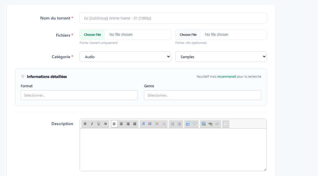This screenshot has width=318, height=176.
Task: Toggle source view page icon
Action: tap(225, 124)
